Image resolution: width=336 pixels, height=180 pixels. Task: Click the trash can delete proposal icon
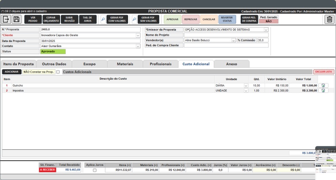point(329,19)
